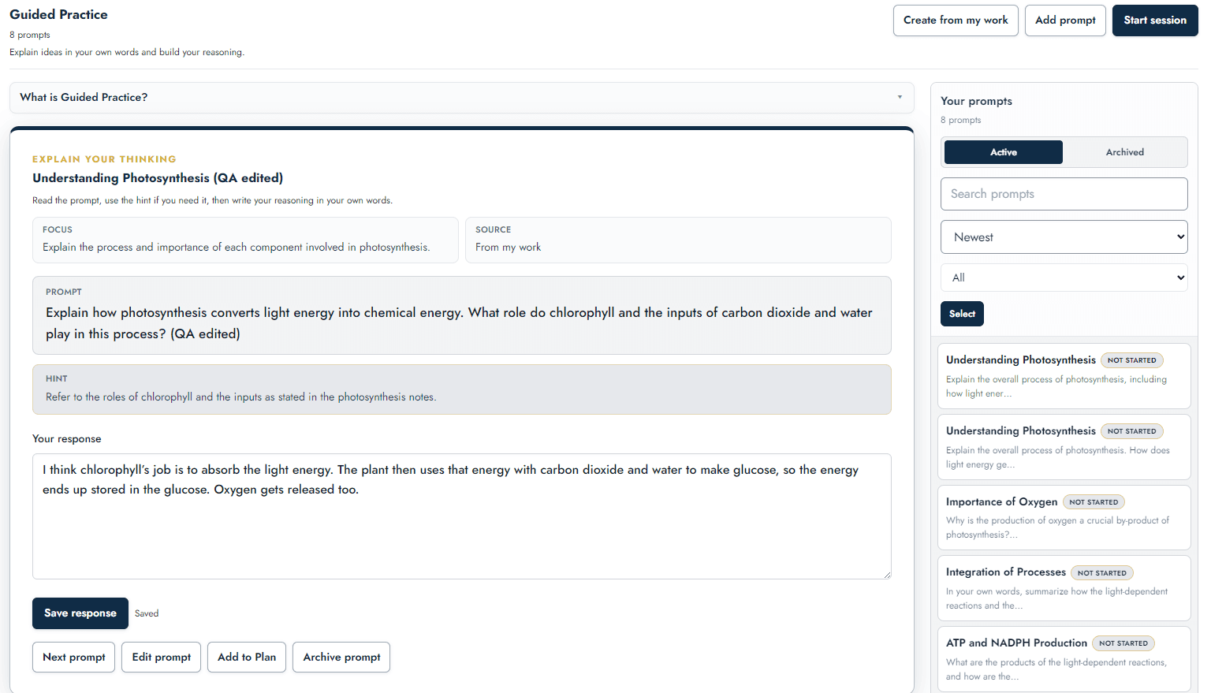Expand the "What is Guided Practice?" section
Image resolution: width=1211 pixels, height=693 pixels.
coord(461,98)
